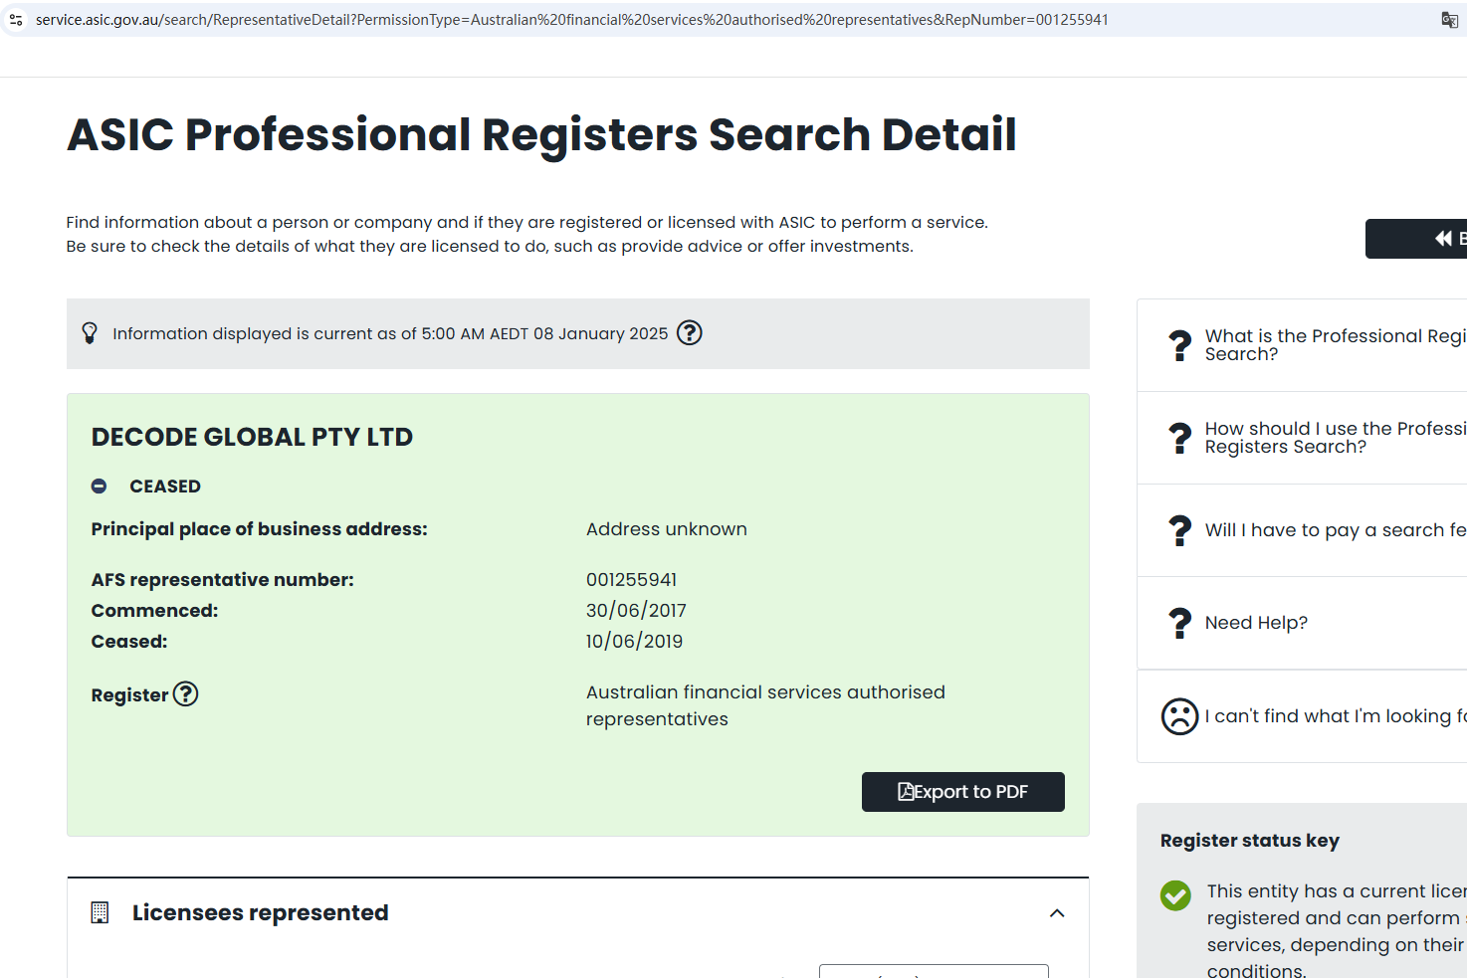Export the record to PDF
Screen dimensions: 1467x978
[x=962, y=792]
